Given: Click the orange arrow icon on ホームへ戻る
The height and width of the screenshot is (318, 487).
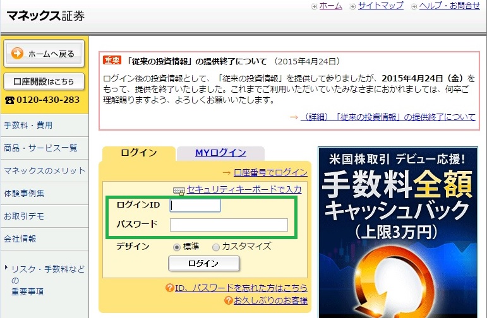Looking at the screenshot, I should click(x=18, y=54).
